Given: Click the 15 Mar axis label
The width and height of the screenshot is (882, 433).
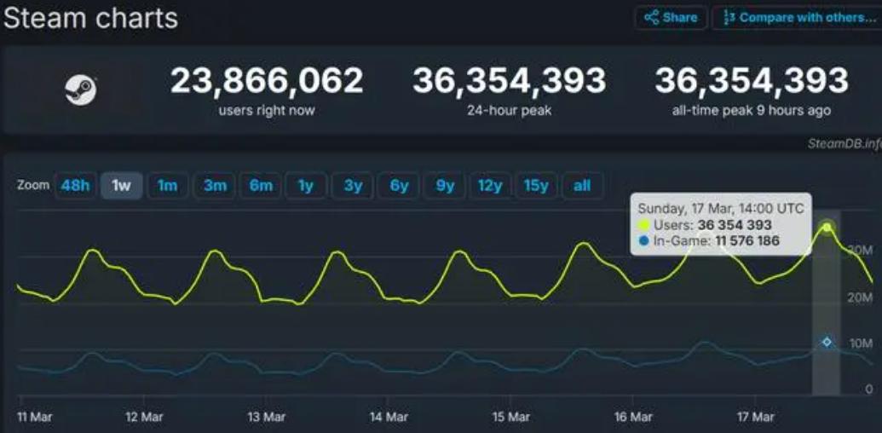Looking at the screenshot, I should tap(510, 418).
